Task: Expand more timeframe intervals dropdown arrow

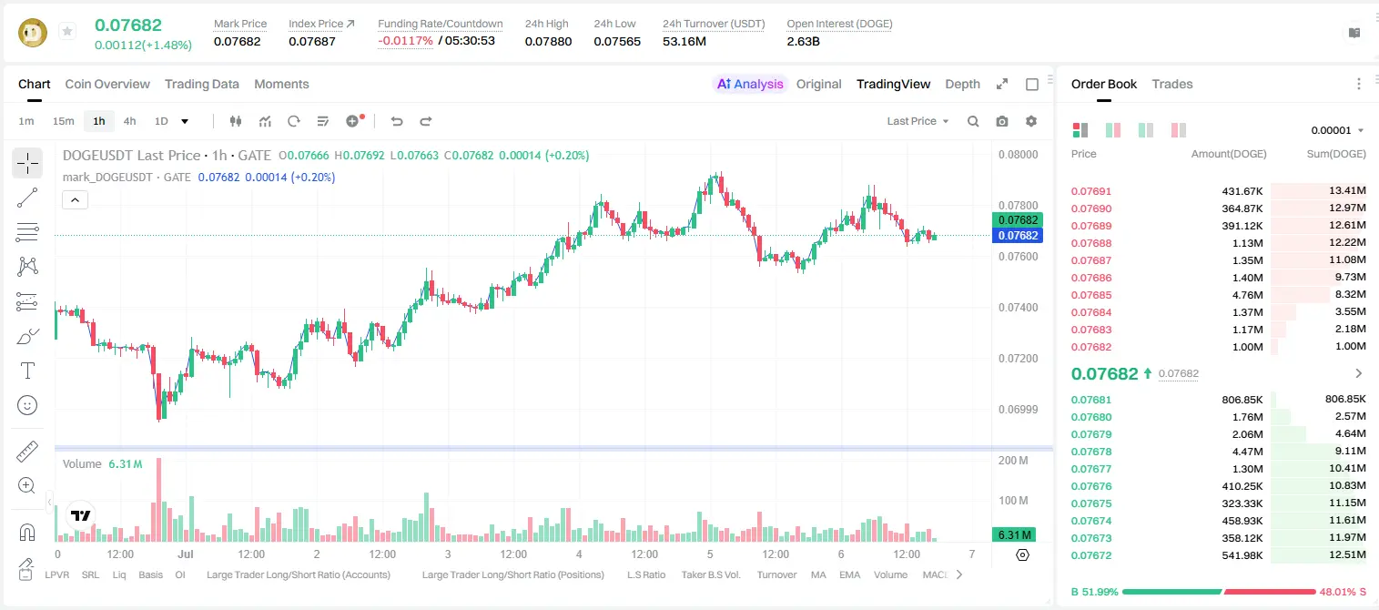Action: [x=185, y=121]
